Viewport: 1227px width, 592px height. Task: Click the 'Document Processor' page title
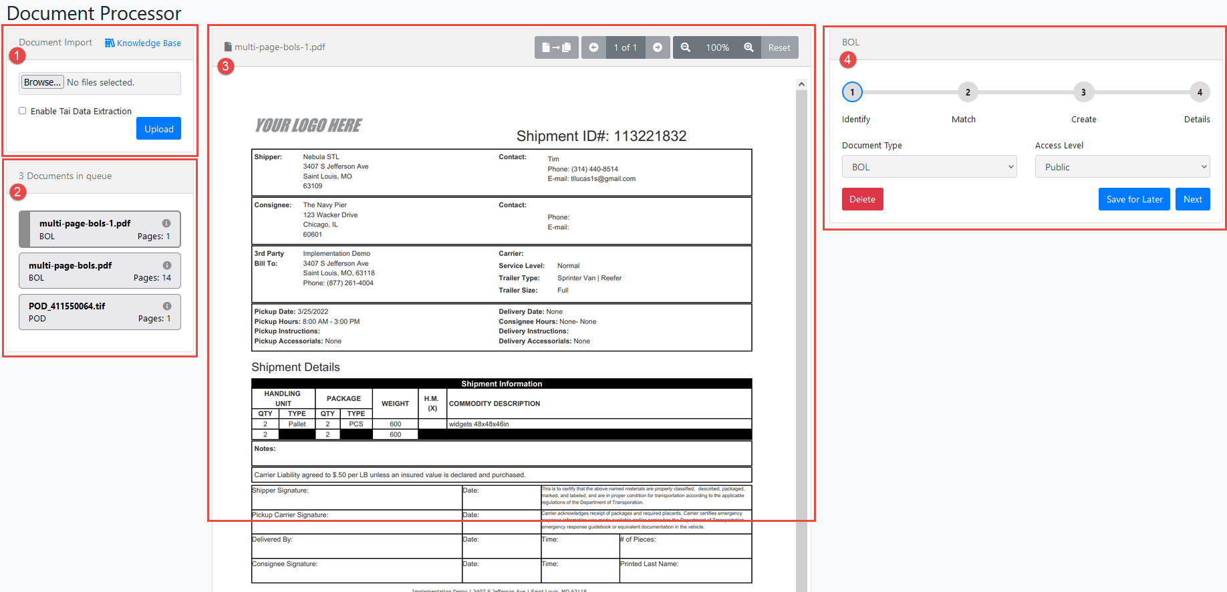tap(94, 13)
